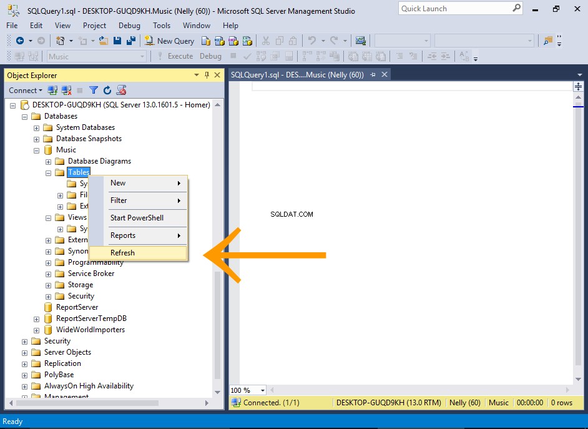Expand the Database Snapshots node

pyautogui.click(x=36, y=139)
